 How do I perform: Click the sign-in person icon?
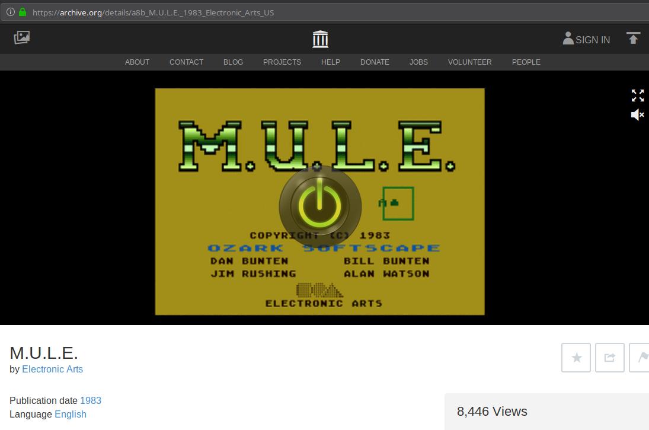coord(568,39)
